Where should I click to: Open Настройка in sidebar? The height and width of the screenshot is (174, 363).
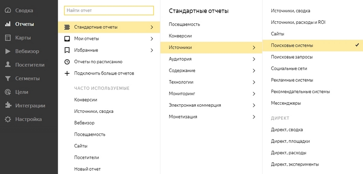(x=29, y=119)
